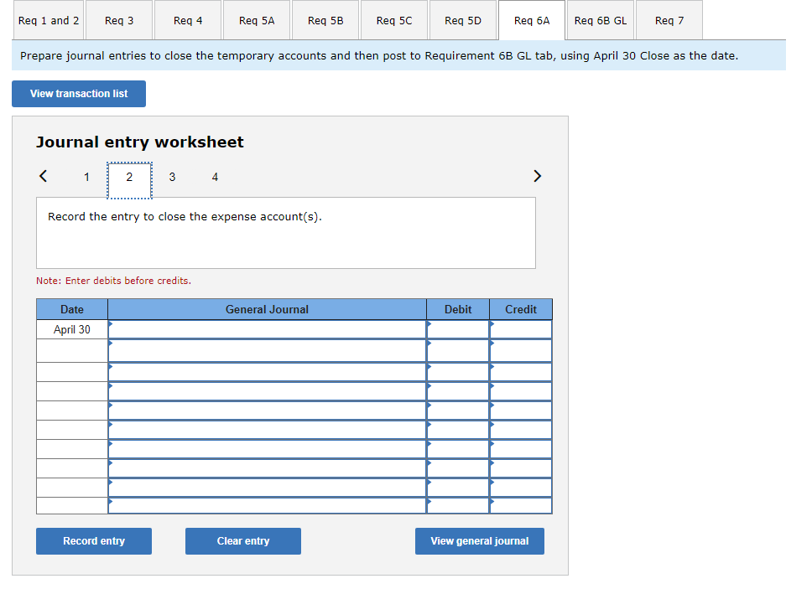This screenshot has width=812, height=594.
Task: Click the Record entry button
Action: point(94,541)
